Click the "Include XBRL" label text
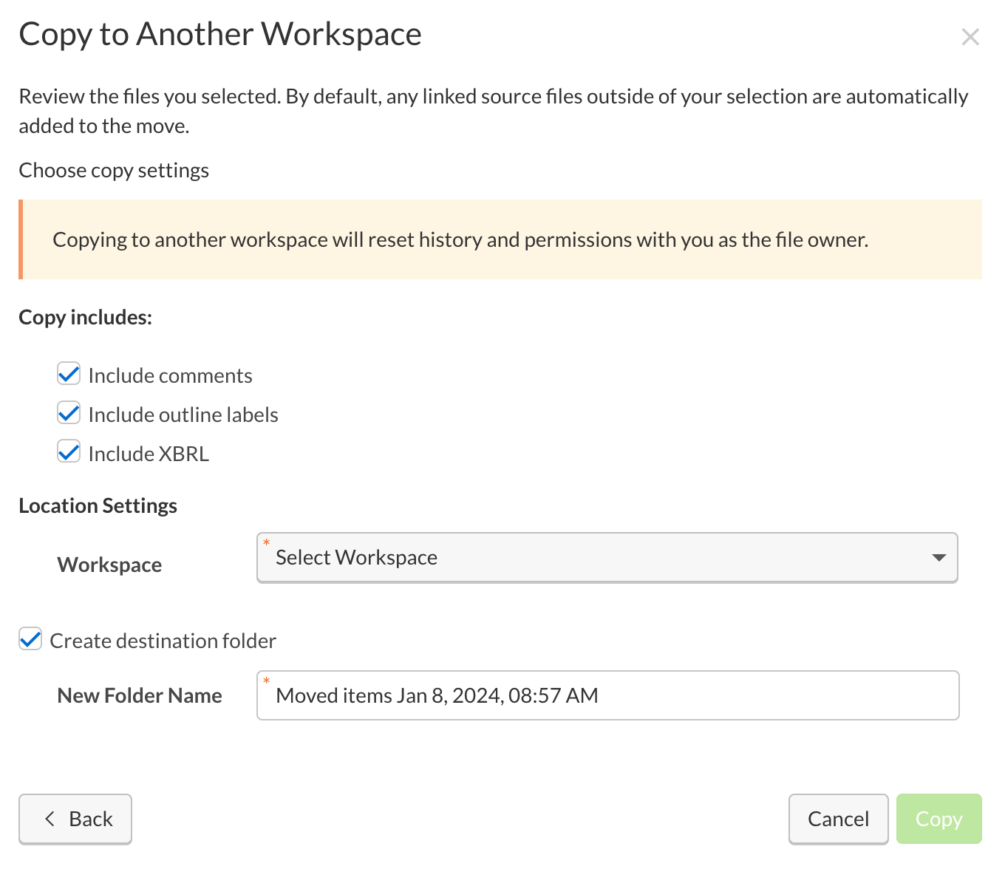The image size is (1005, 869). (149, 454)
